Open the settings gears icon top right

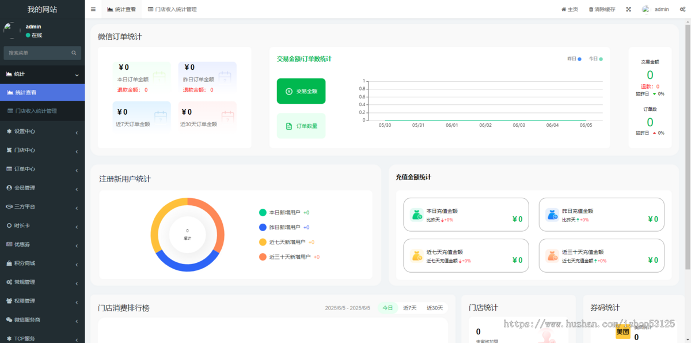click(x=682, y=9)
